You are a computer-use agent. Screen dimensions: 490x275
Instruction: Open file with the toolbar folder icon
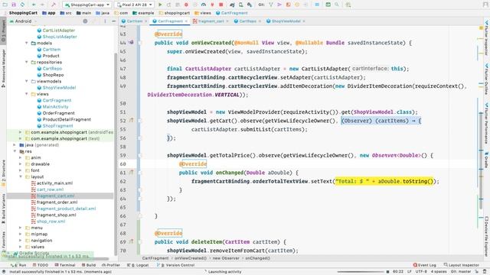(x=5, y=5)
